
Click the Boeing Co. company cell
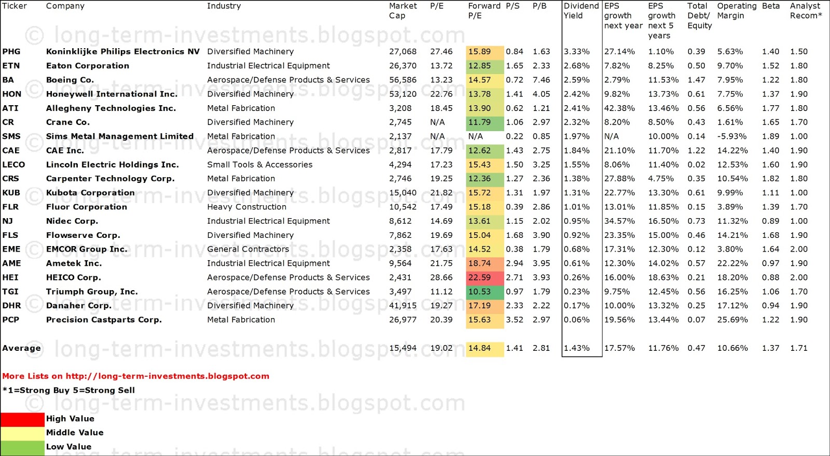pos(70,80)
